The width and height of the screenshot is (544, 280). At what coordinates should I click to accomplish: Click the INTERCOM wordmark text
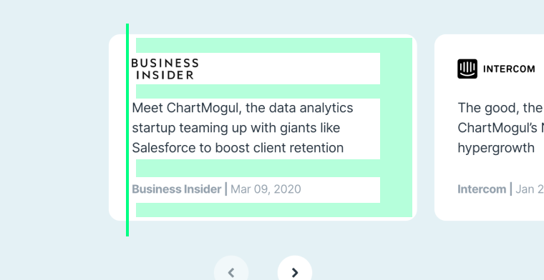(509, 69)
